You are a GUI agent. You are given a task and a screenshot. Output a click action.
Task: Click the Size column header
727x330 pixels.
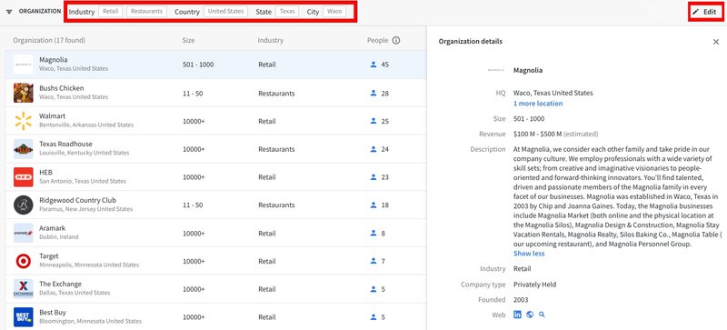coord(189,40)
